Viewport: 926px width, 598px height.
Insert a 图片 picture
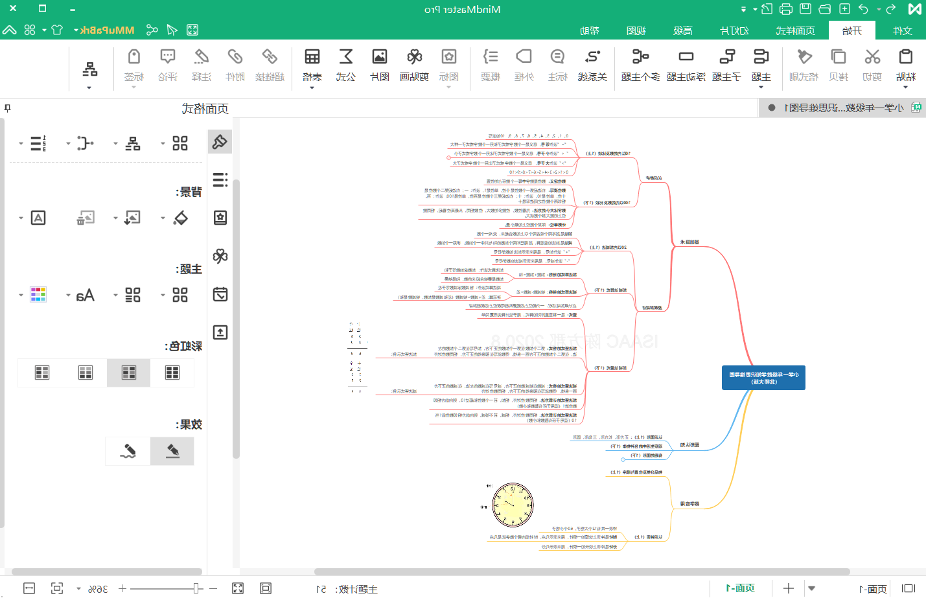click(x=380, y=65)
